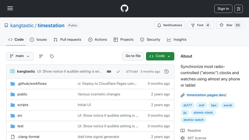
Task: Click the kangtastic author name in commit bar
Action: [26, 72]
